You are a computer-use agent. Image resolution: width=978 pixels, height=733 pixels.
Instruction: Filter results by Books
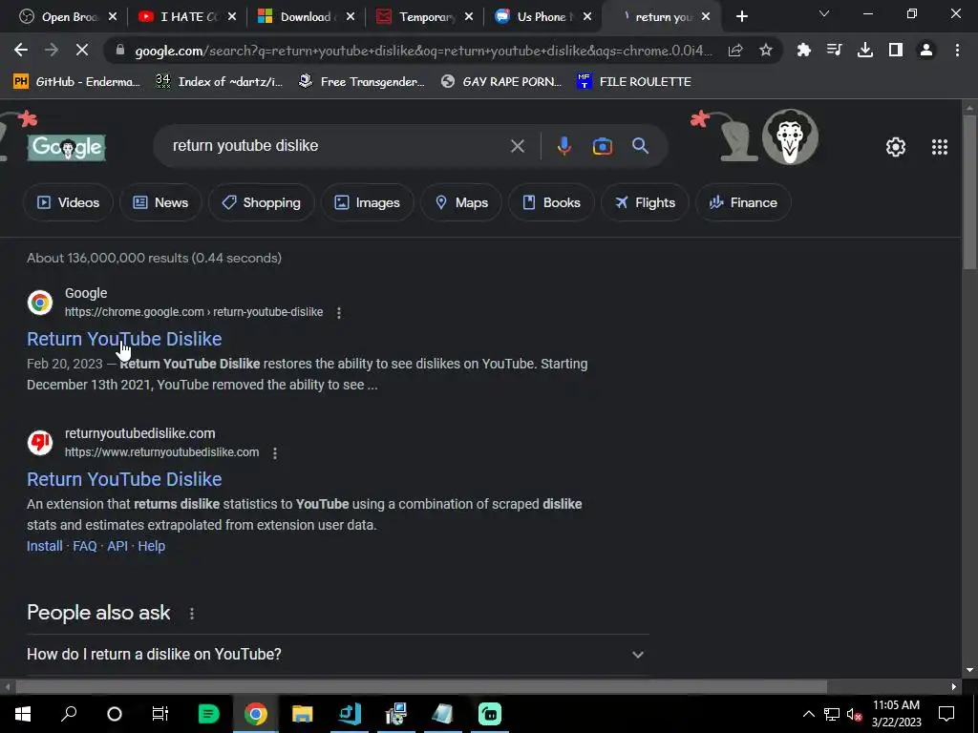(551, 202)
